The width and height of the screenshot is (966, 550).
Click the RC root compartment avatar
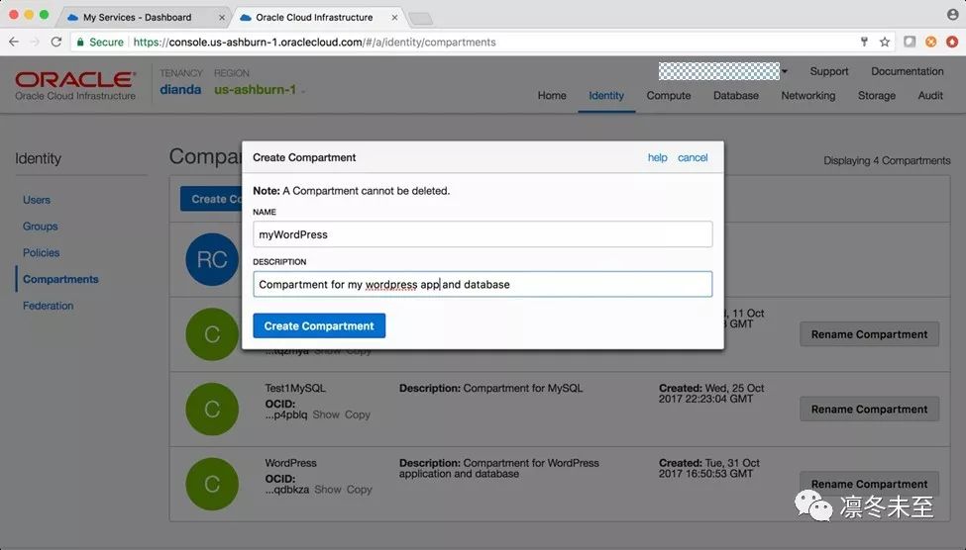click(x=212, y=259)
